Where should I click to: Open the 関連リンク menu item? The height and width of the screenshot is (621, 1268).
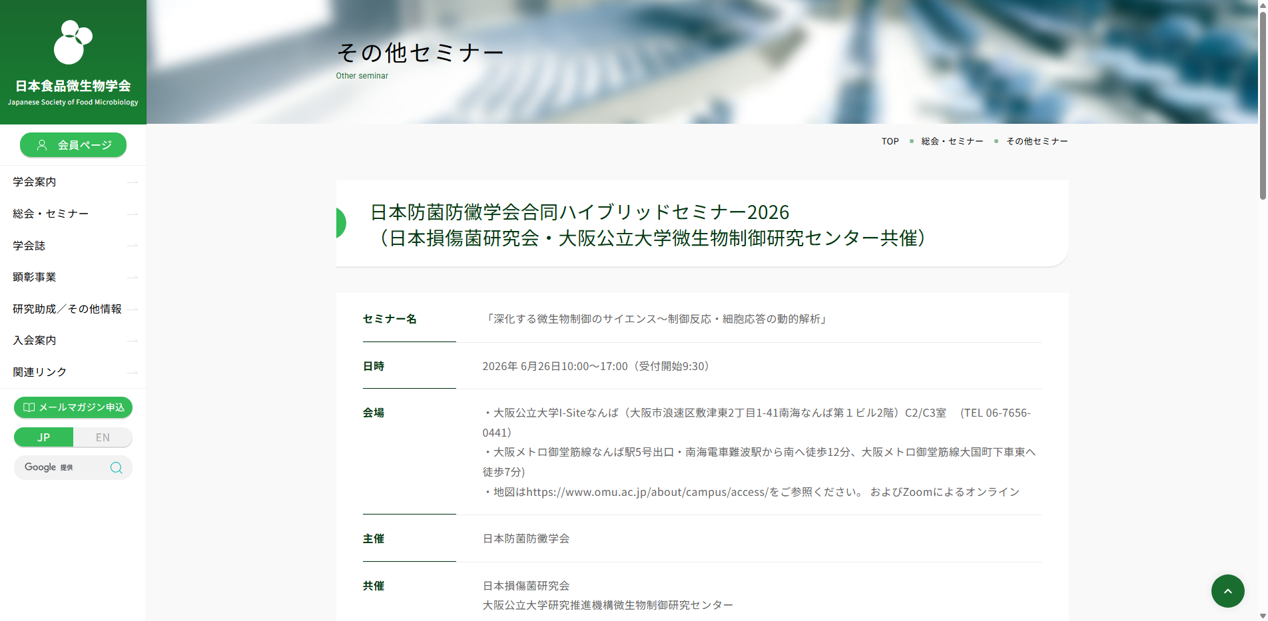point(40,372)
